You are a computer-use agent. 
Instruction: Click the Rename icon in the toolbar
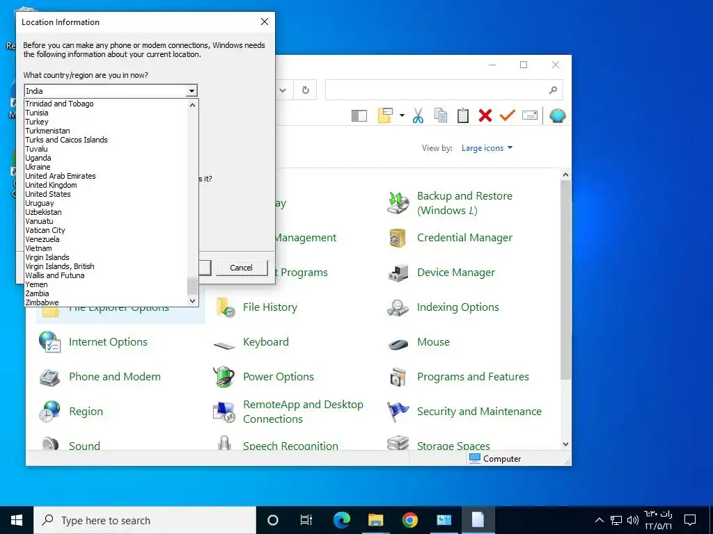530,115
